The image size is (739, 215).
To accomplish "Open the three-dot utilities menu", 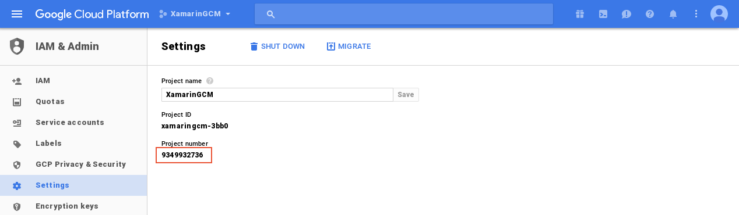I will 696,14.
